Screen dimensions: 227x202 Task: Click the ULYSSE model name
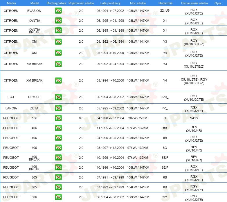(x=34, y=97)
